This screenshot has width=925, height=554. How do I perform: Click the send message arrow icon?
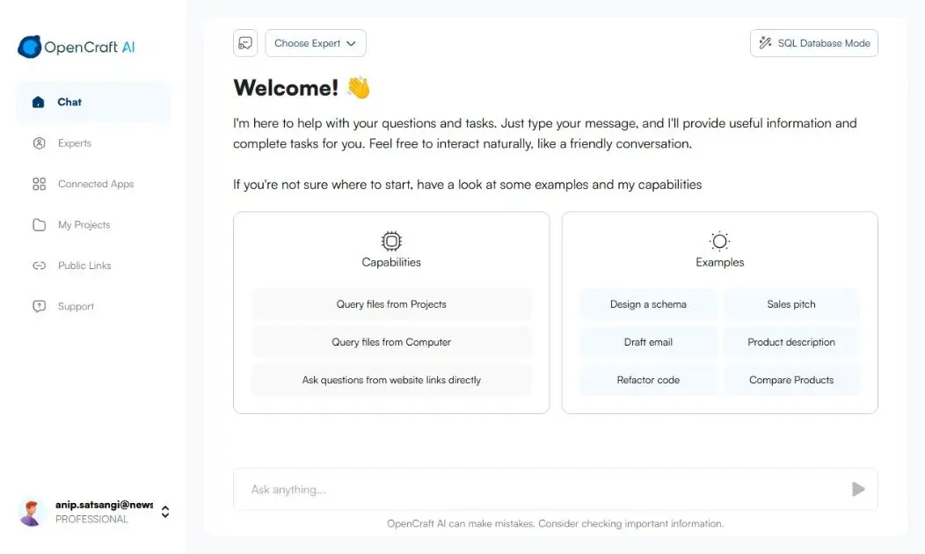pyautogui.click(x=857, y=489)
